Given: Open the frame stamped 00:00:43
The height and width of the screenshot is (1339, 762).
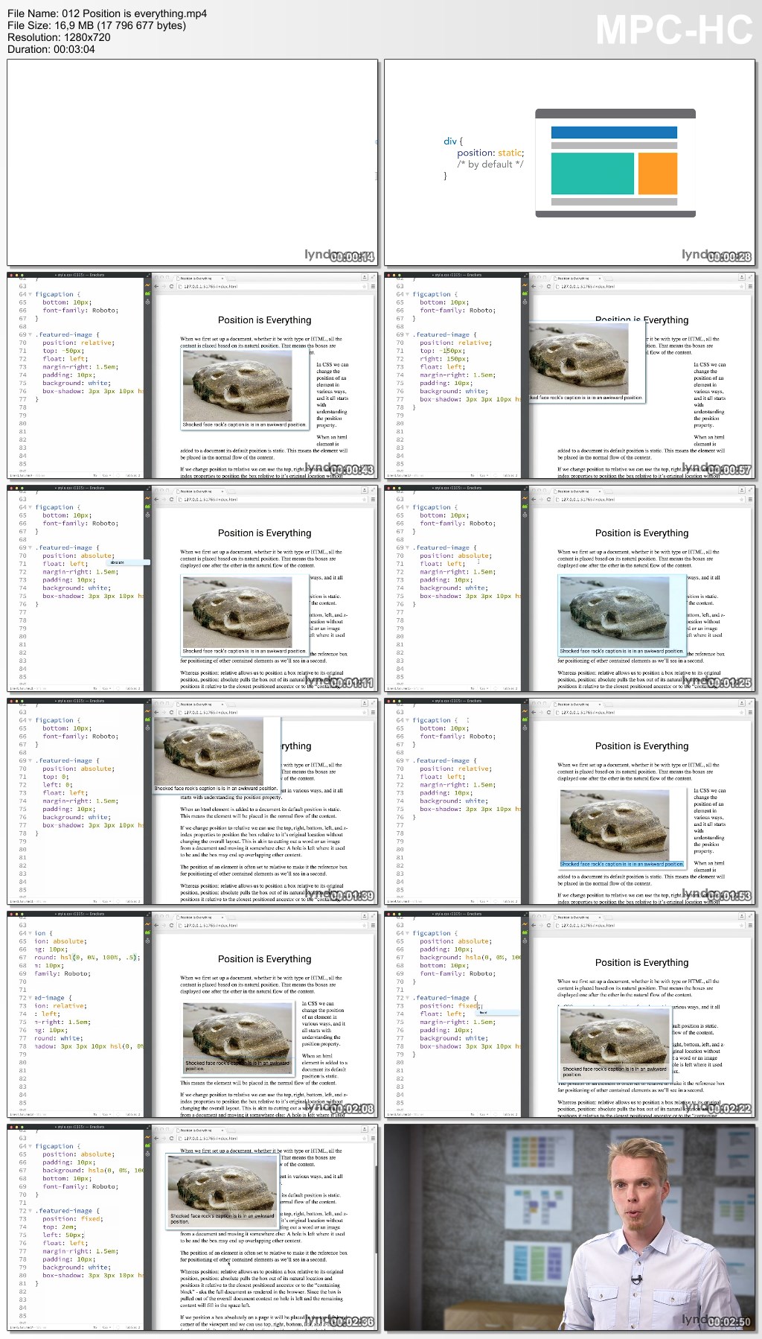Looking at the screenshot, I should pos(192,375).
